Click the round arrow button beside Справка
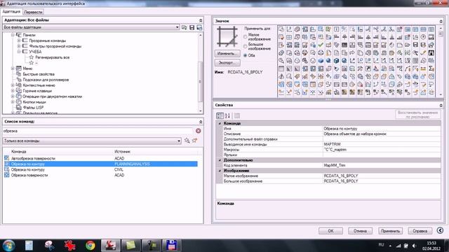 tap(440, 230)
